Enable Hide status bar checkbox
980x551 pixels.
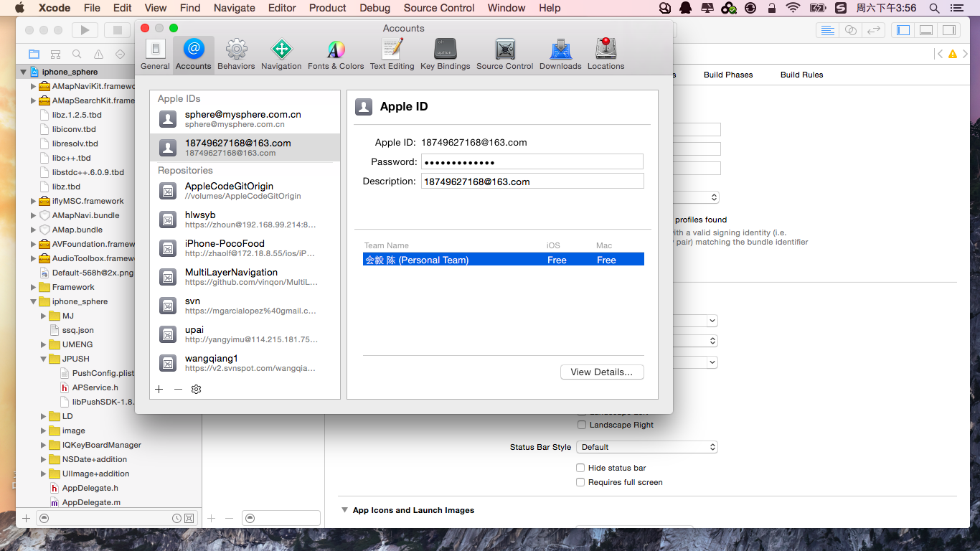pos(581,468)
